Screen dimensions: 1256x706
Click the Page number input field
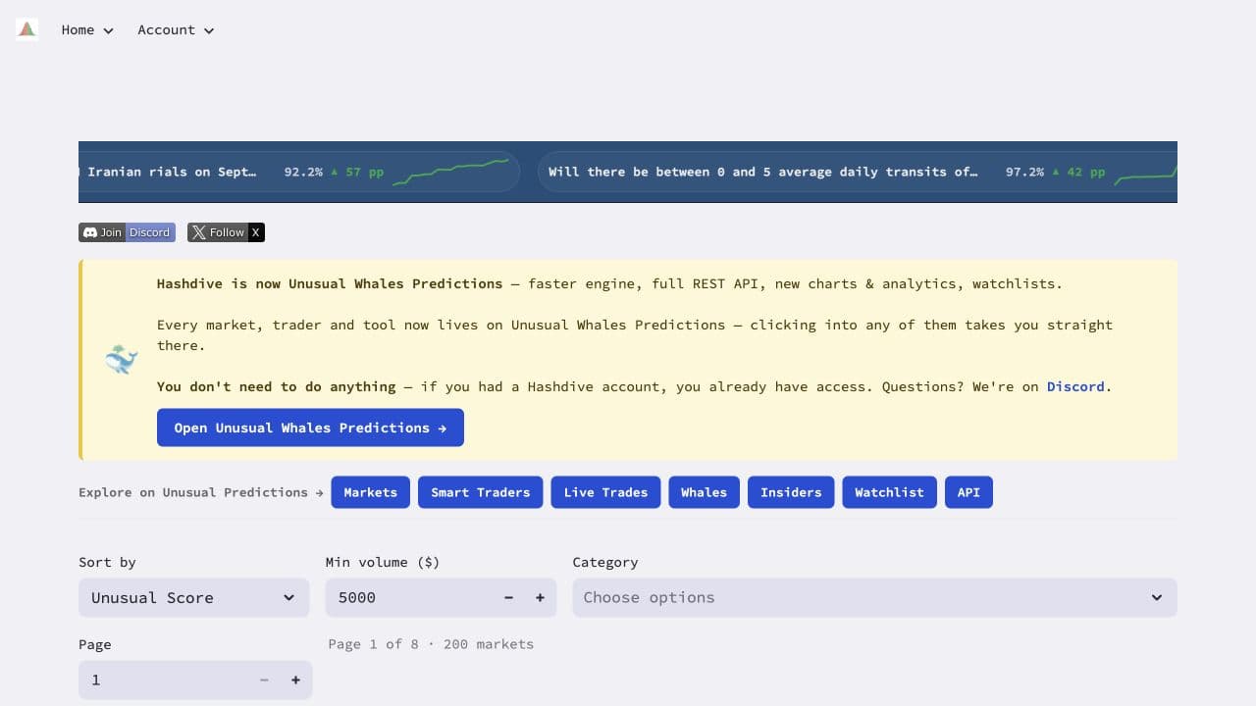point(163,680)
